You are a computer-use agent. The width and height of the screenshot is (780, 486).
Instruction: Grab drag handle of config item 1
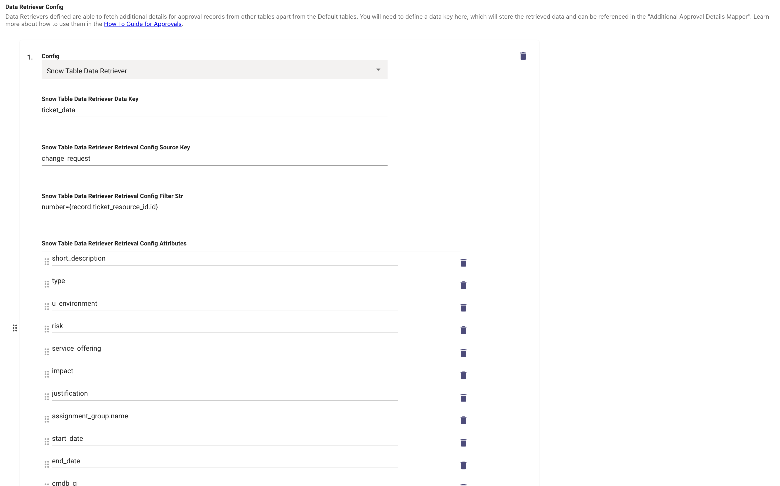tap(15, 328)
